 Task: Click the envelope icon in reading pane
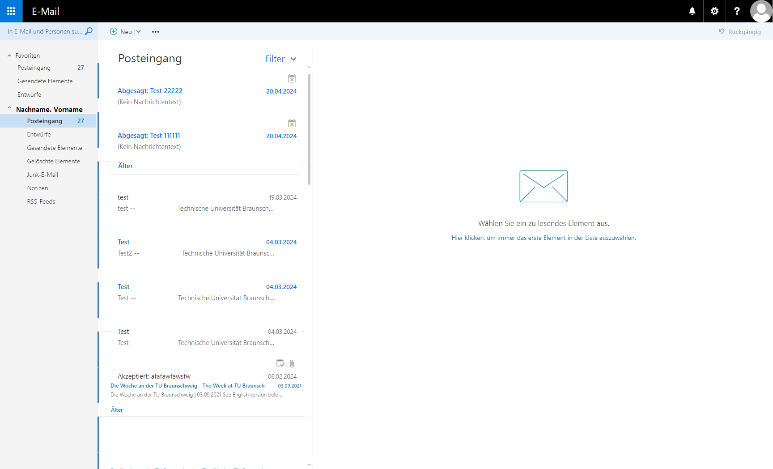coord(544,186)
